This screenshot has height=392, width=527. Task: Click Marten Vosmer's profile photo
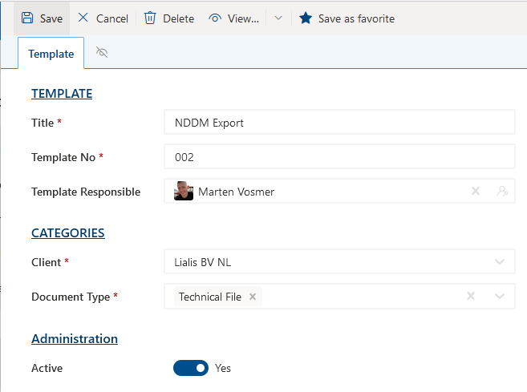tap(184, 192)
